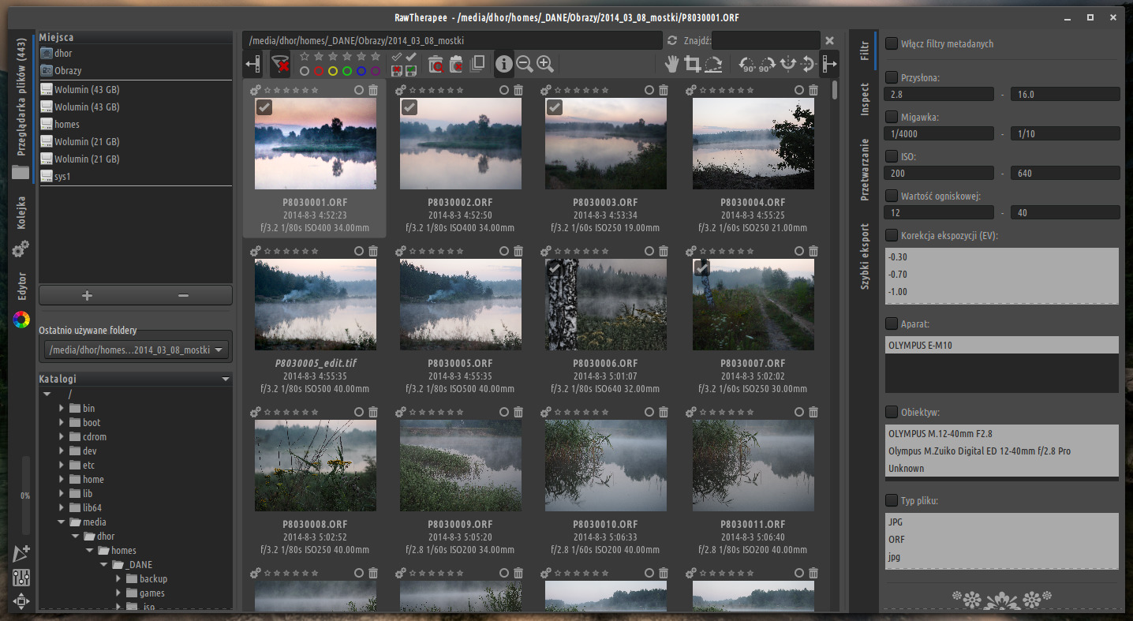Check the Obiektyw filter checkbox
Viewport: 1133px width, 621px height.
pos(892,412)
